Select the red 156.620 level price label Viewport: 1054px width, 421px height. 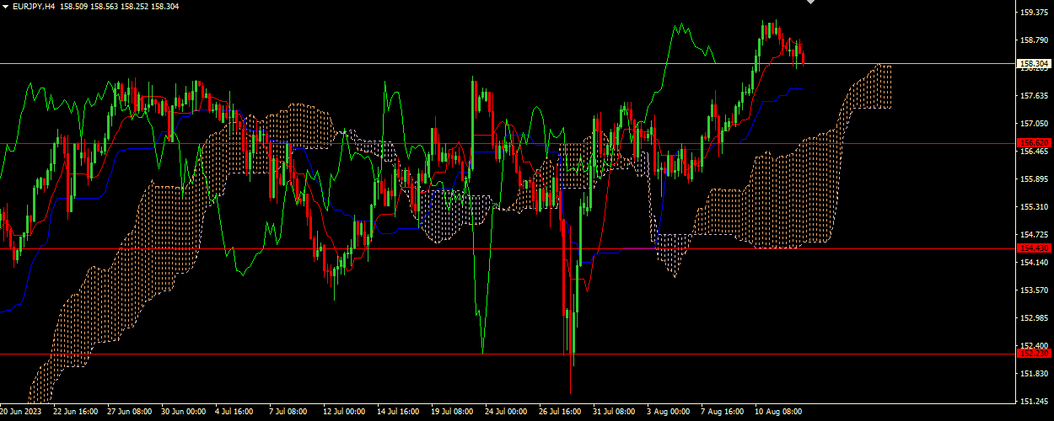pyautogui.click(x=1035, y=143)
